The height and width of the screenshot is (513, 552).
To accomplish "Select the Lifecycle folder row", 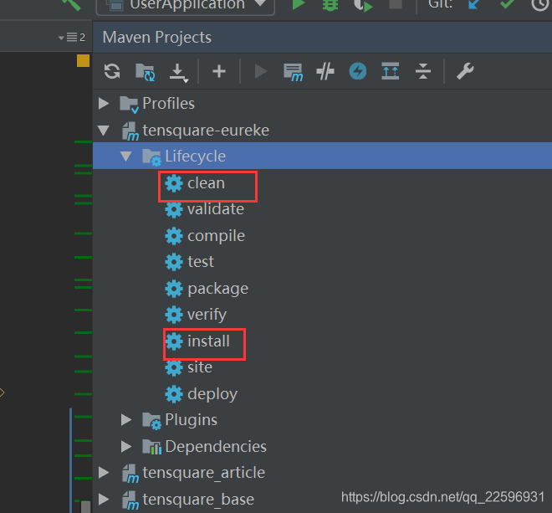I will point(322,156).
